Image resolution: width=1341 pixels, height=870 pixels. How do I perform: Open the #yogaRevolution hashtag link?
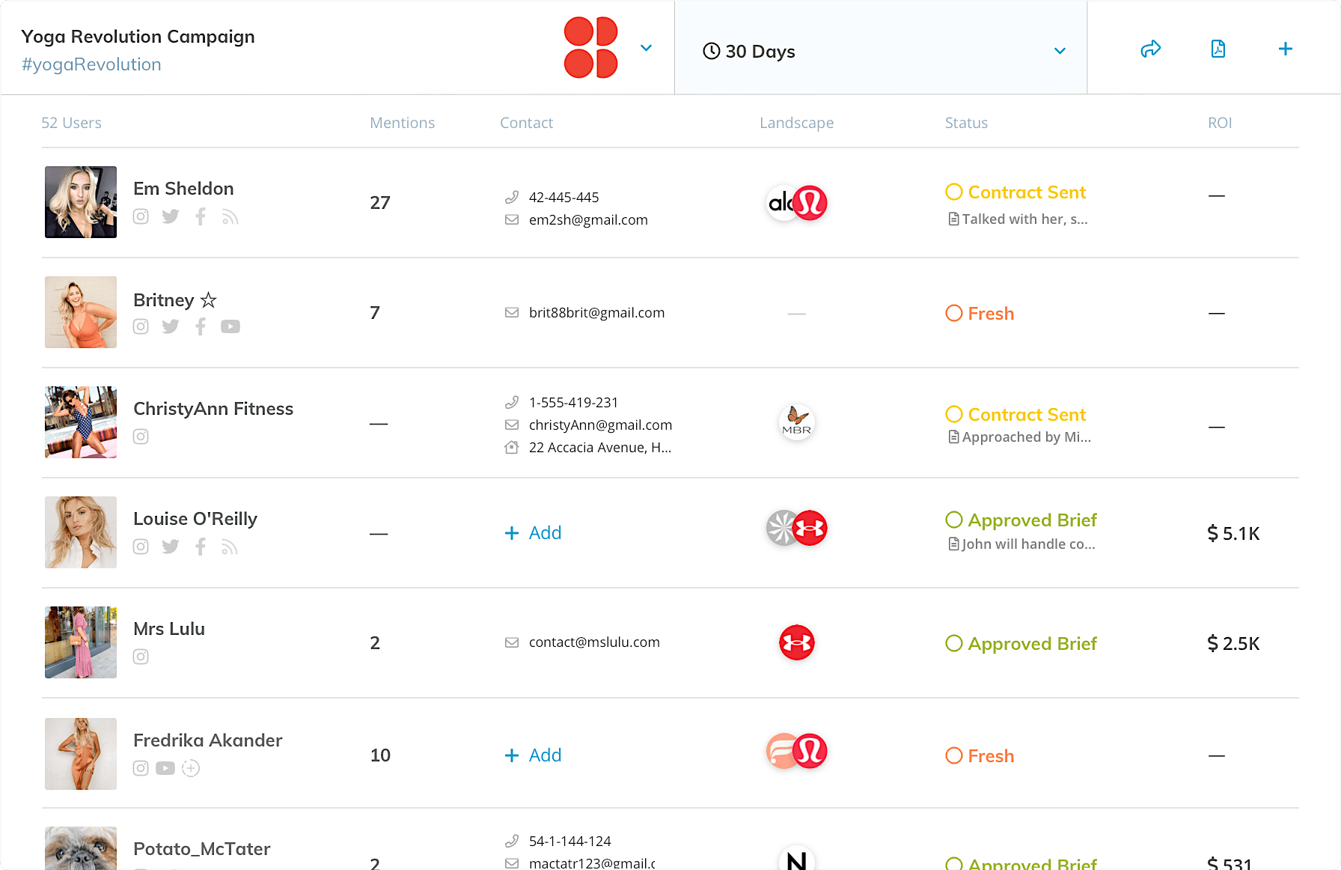tap(91, 64)
